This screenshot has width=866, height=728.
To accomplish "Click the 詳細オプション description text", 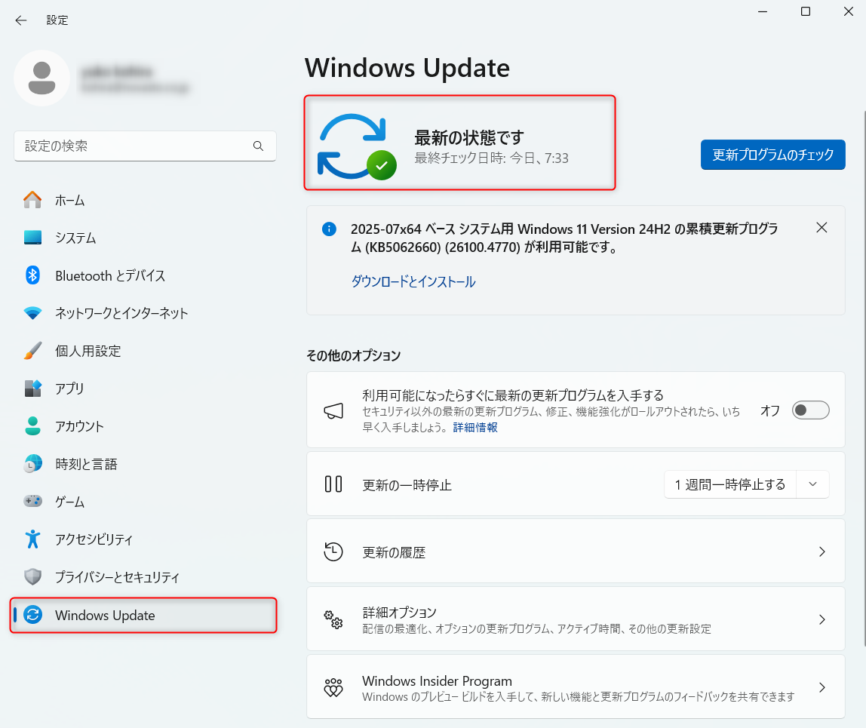I will (x=536, y=628).
